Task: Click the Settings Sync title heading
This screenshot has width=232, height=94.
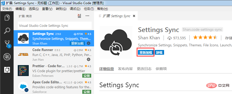Action: point(159,30)
